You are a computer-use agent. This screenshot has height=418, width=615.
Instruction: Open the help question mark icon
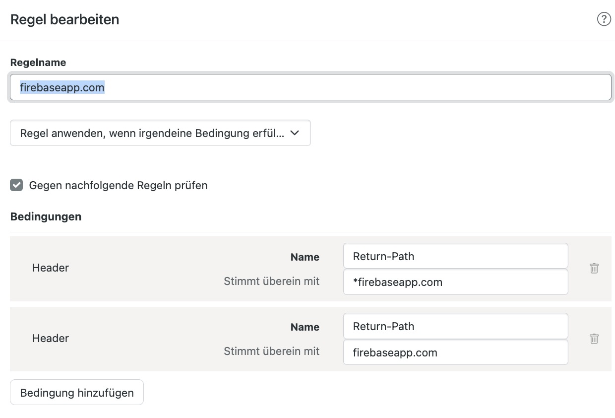coord(604,19)
